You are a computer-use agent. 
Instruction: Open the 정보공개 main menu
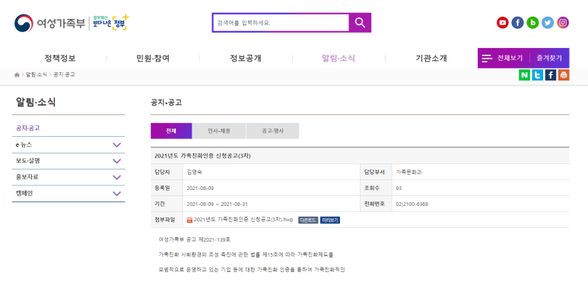pos(246,59)
